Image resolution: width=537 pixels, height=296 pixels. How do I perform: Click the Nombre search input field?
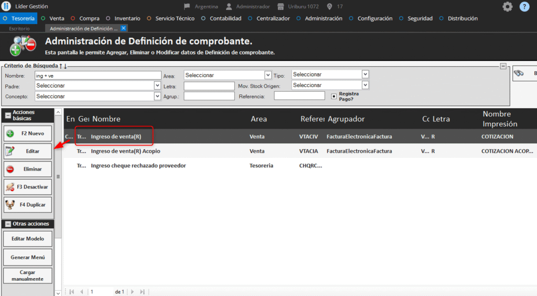[97, 76]
